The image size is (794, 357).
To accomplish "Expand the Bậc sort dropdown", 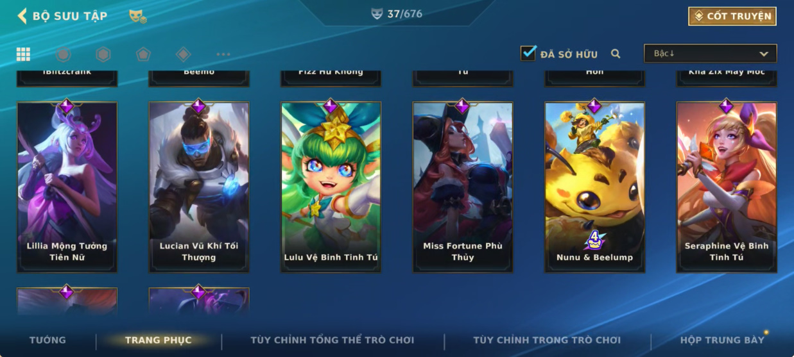I will point(711,54).
